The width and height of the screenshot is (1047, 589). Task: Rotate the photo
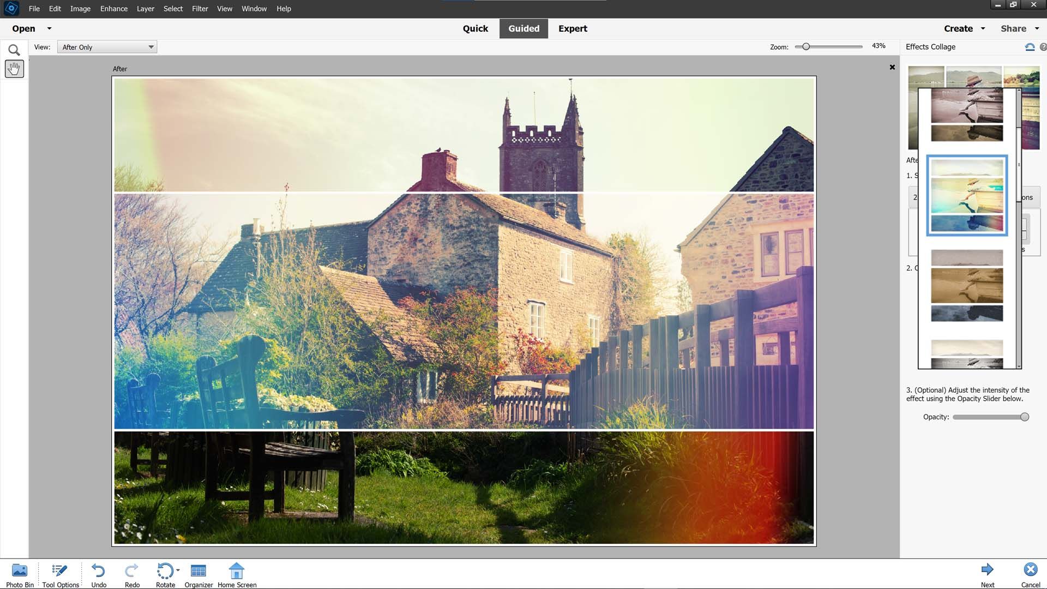(165, 575)
